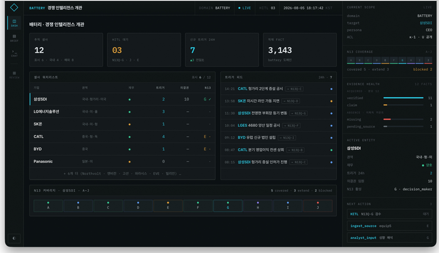Open the 12 tracked companies stat card

[x=66, y=50]
